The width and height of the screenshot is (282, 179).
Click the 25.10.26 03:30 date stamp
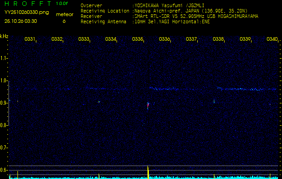tap(21, 21)
